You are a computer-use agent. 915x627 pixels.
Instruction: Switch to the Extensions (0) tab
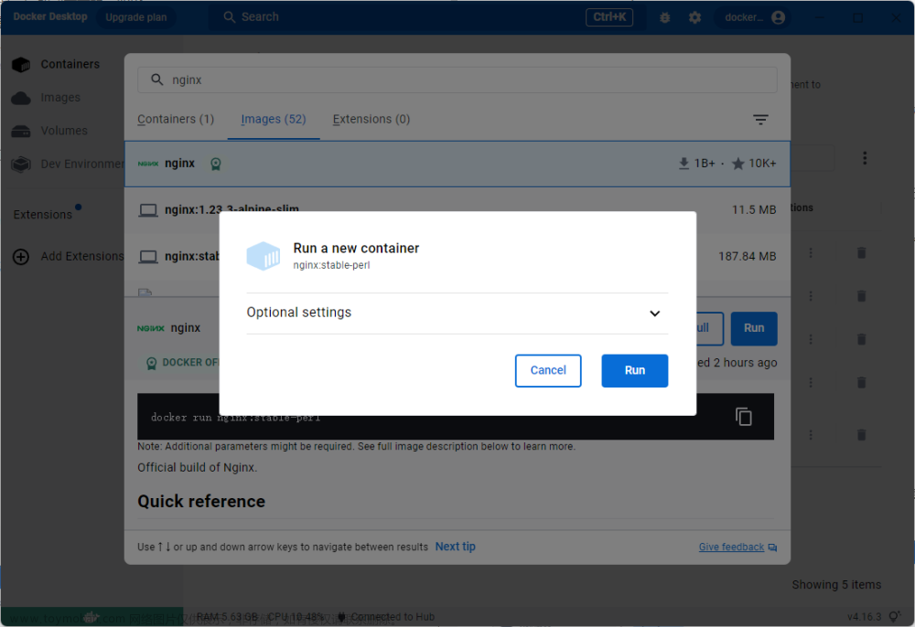(x=371, y=119)
